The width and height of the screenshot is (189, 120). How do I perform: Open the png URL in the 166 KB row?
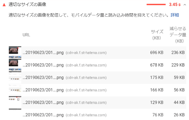43,90
